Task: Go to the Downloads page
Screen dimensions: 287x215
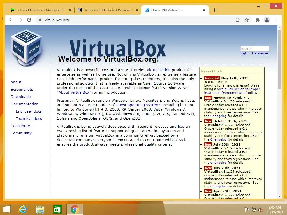Action: pyautogui.click(x=20, y=97)
